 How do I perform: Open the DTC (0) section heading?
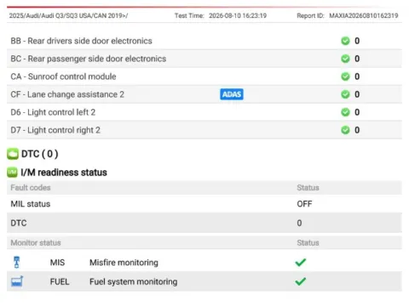[40, 154]
